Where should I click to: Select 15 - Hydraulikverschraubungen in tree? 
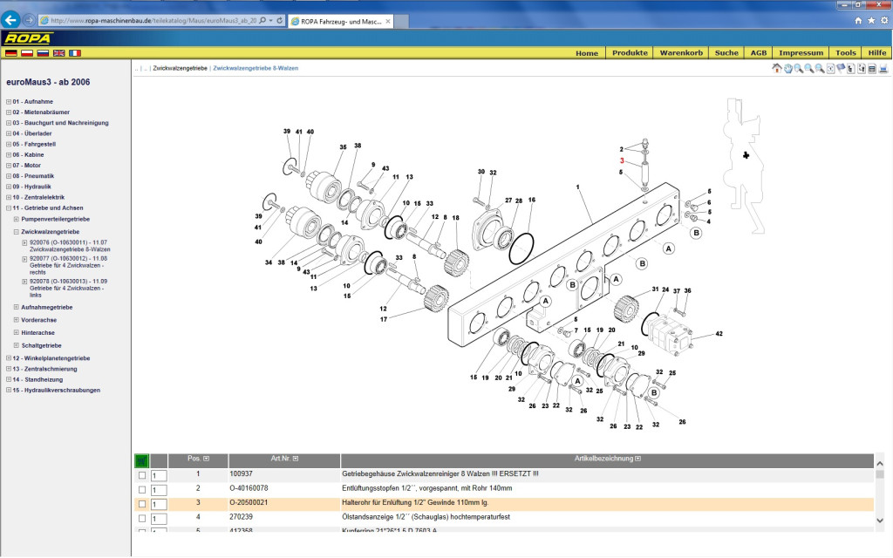pyautogui.click(x=57, y=391)
